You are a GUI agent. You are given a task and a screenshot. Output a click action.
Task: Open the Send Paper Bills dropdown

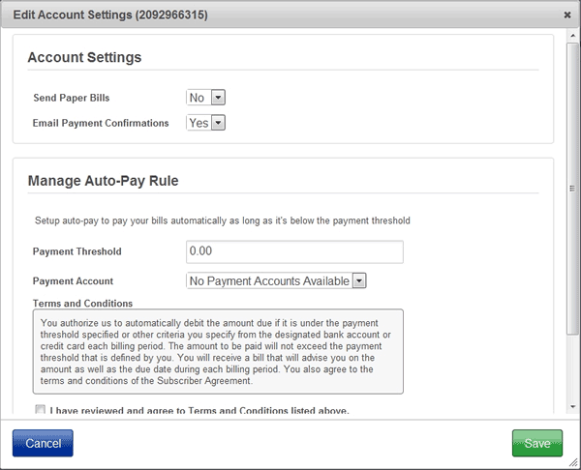(205, 98)
